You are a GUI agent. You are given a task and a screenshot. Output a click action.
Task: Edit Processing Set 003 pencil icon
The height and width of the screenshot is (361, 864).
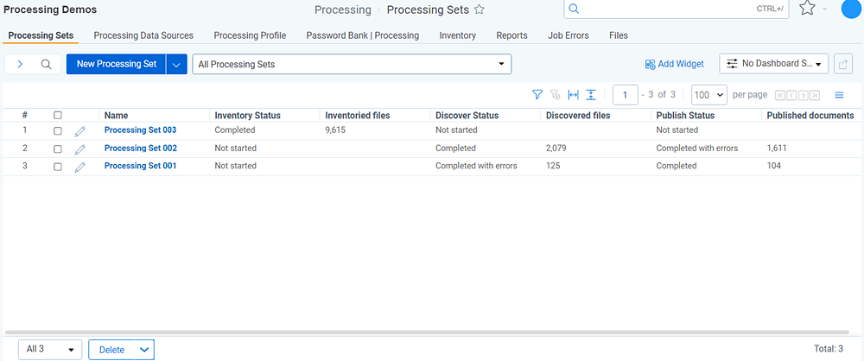tap(80, 131)
